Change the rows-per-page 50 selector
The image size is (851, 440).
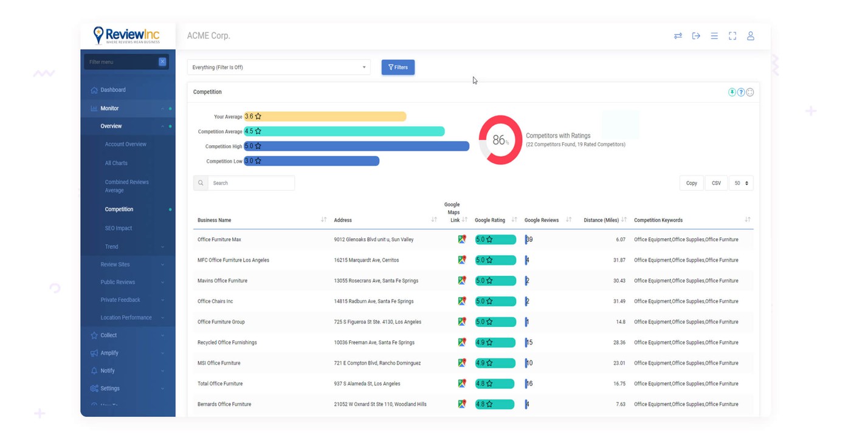[x=740, y=183]
